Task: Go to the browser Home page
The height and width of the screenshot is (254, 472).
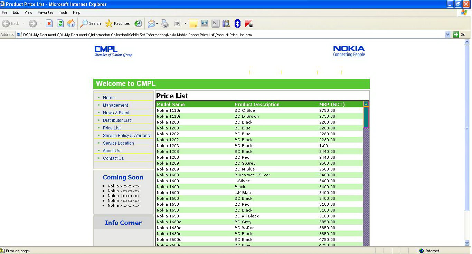Action: pos(71,23)
